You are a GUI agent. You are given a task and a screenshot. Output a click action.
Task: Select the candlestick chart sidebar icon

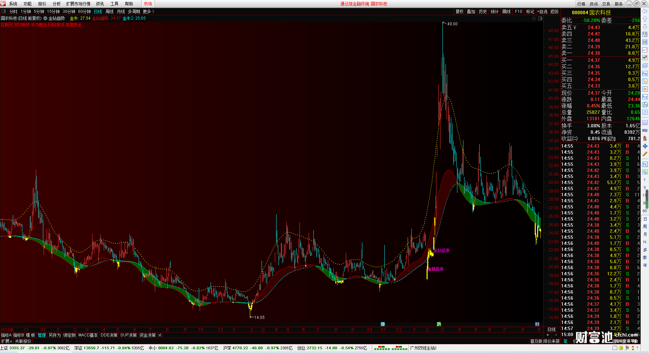pyautogui.click(x=645, y=58)
